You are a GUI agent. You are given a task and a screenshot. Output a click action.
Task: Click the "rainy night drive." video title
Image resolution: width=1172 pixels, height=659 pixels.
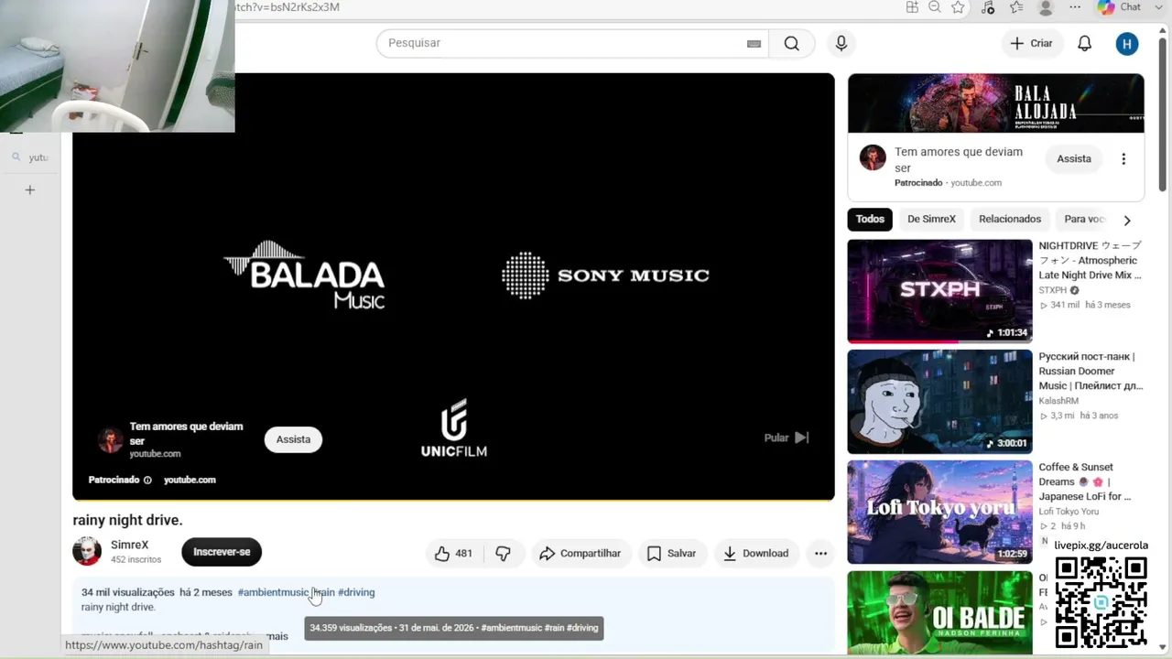pos(127,520)
